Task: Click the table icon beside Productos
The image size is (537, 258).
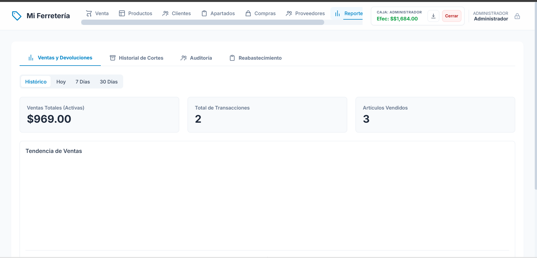Action: (x=122, y=13)
